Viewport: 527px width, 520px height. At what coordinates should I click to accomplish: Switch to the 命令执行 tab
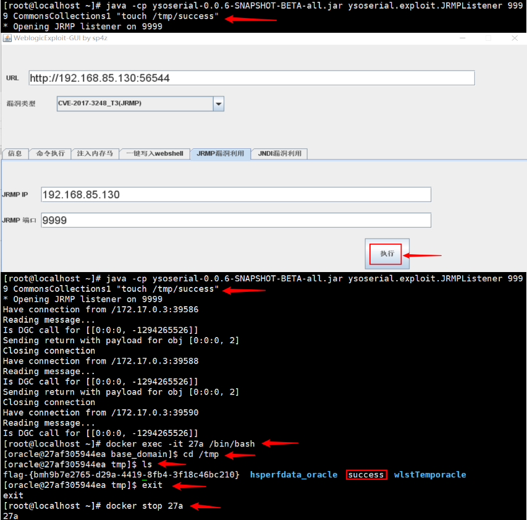click(51, 154)
